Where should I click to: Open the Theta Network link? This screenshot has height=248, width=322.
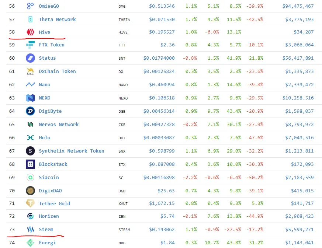click(x=57, y=19)
